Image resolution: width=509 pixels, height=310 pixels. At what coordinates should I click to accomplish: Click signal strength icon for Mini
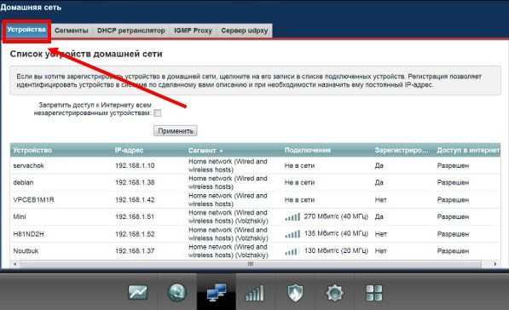click(x=292, y=216)
